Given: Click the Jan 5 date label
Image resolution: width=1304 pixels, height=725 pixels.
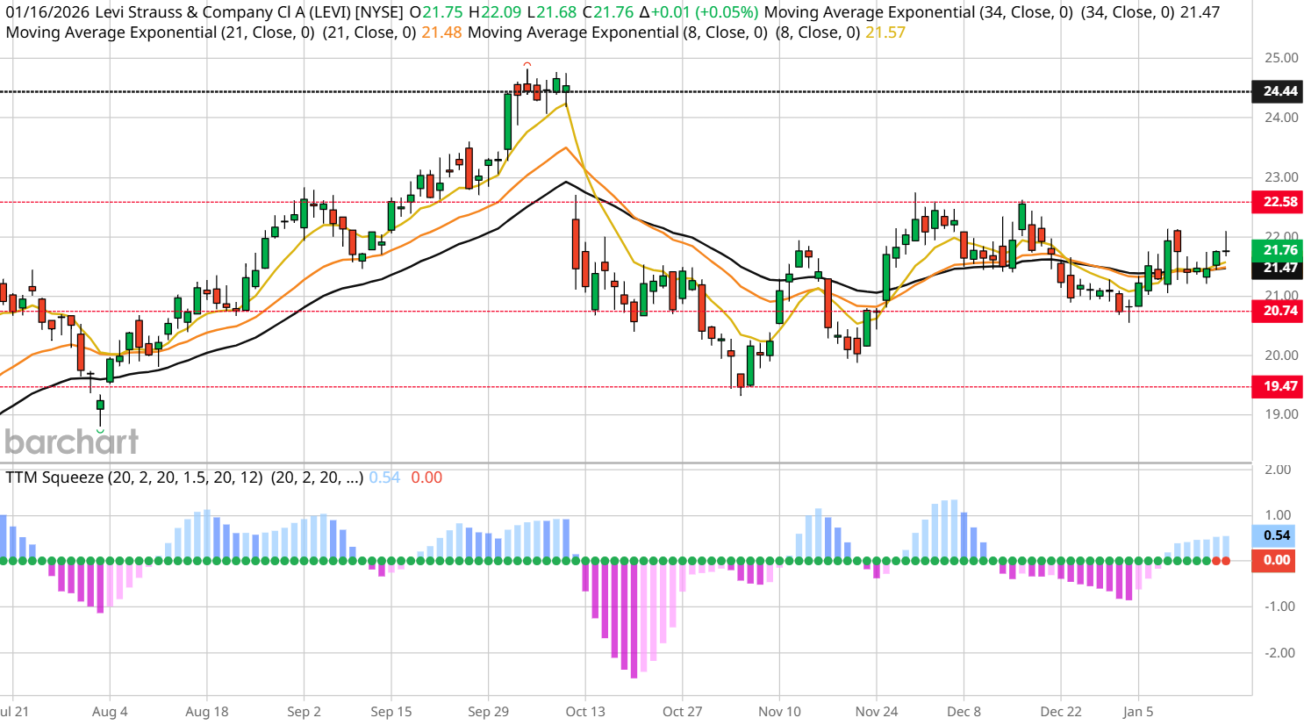Looking at the screenshot, I should pos(1138,712).
